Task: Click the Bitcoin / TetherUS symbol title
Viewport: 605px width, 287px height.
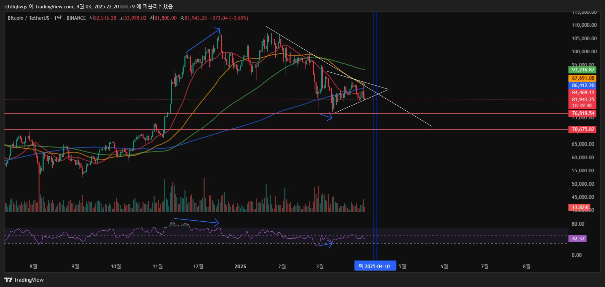Action: (x=29, y=18)
